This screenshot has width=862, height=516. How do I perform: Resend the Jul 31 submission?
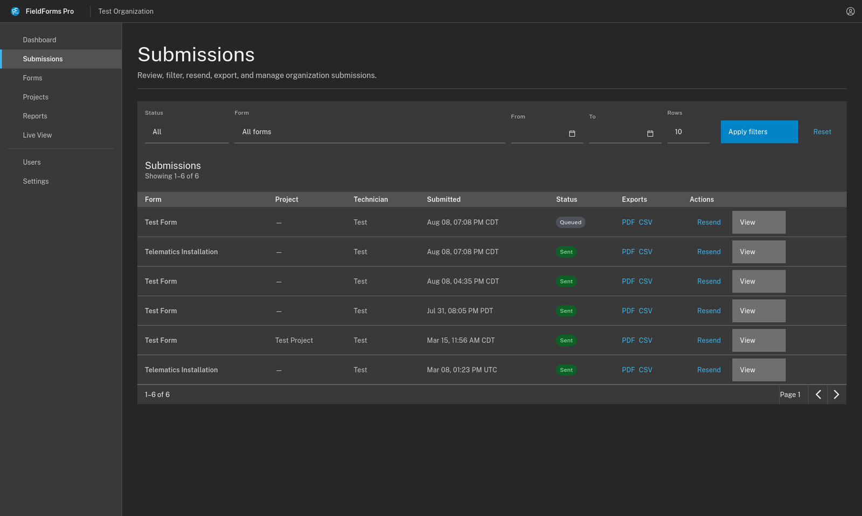pos(708,311)
